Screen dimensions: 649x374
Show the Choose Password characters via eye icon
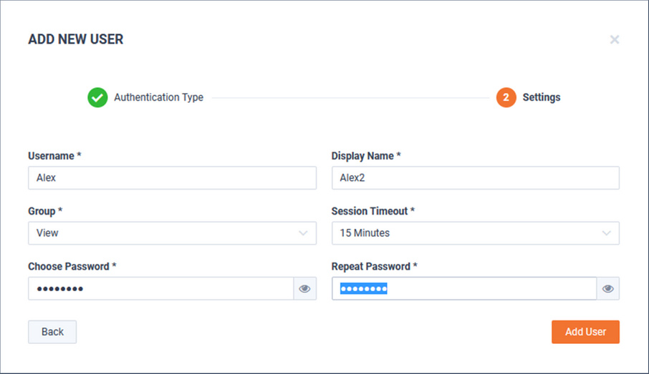coord(304,288)
